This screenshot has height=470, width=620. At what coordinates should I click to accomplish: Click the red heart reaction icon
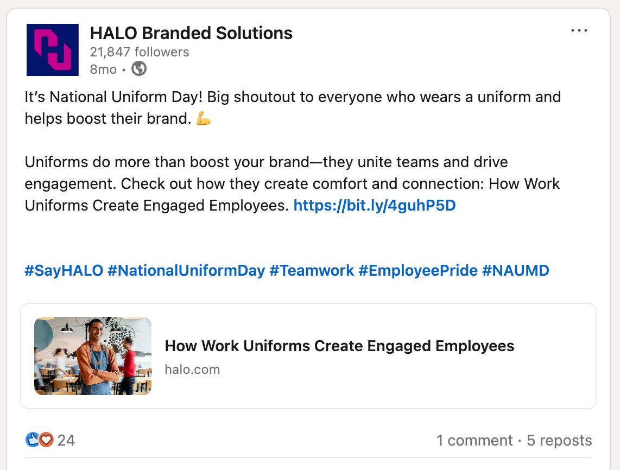(x=46, y=440)
